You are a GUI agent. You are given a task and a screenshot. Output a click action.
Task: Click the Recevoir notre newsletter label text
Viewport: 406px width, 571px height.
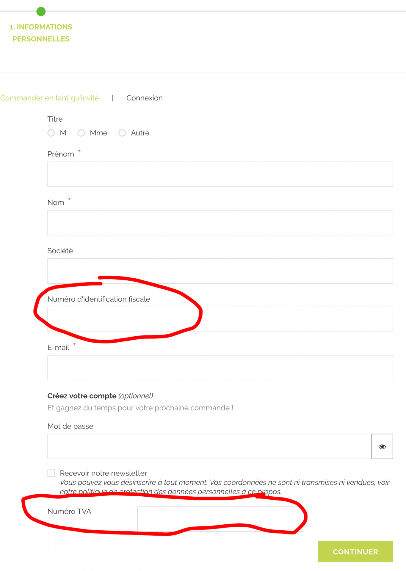(103, 473)
